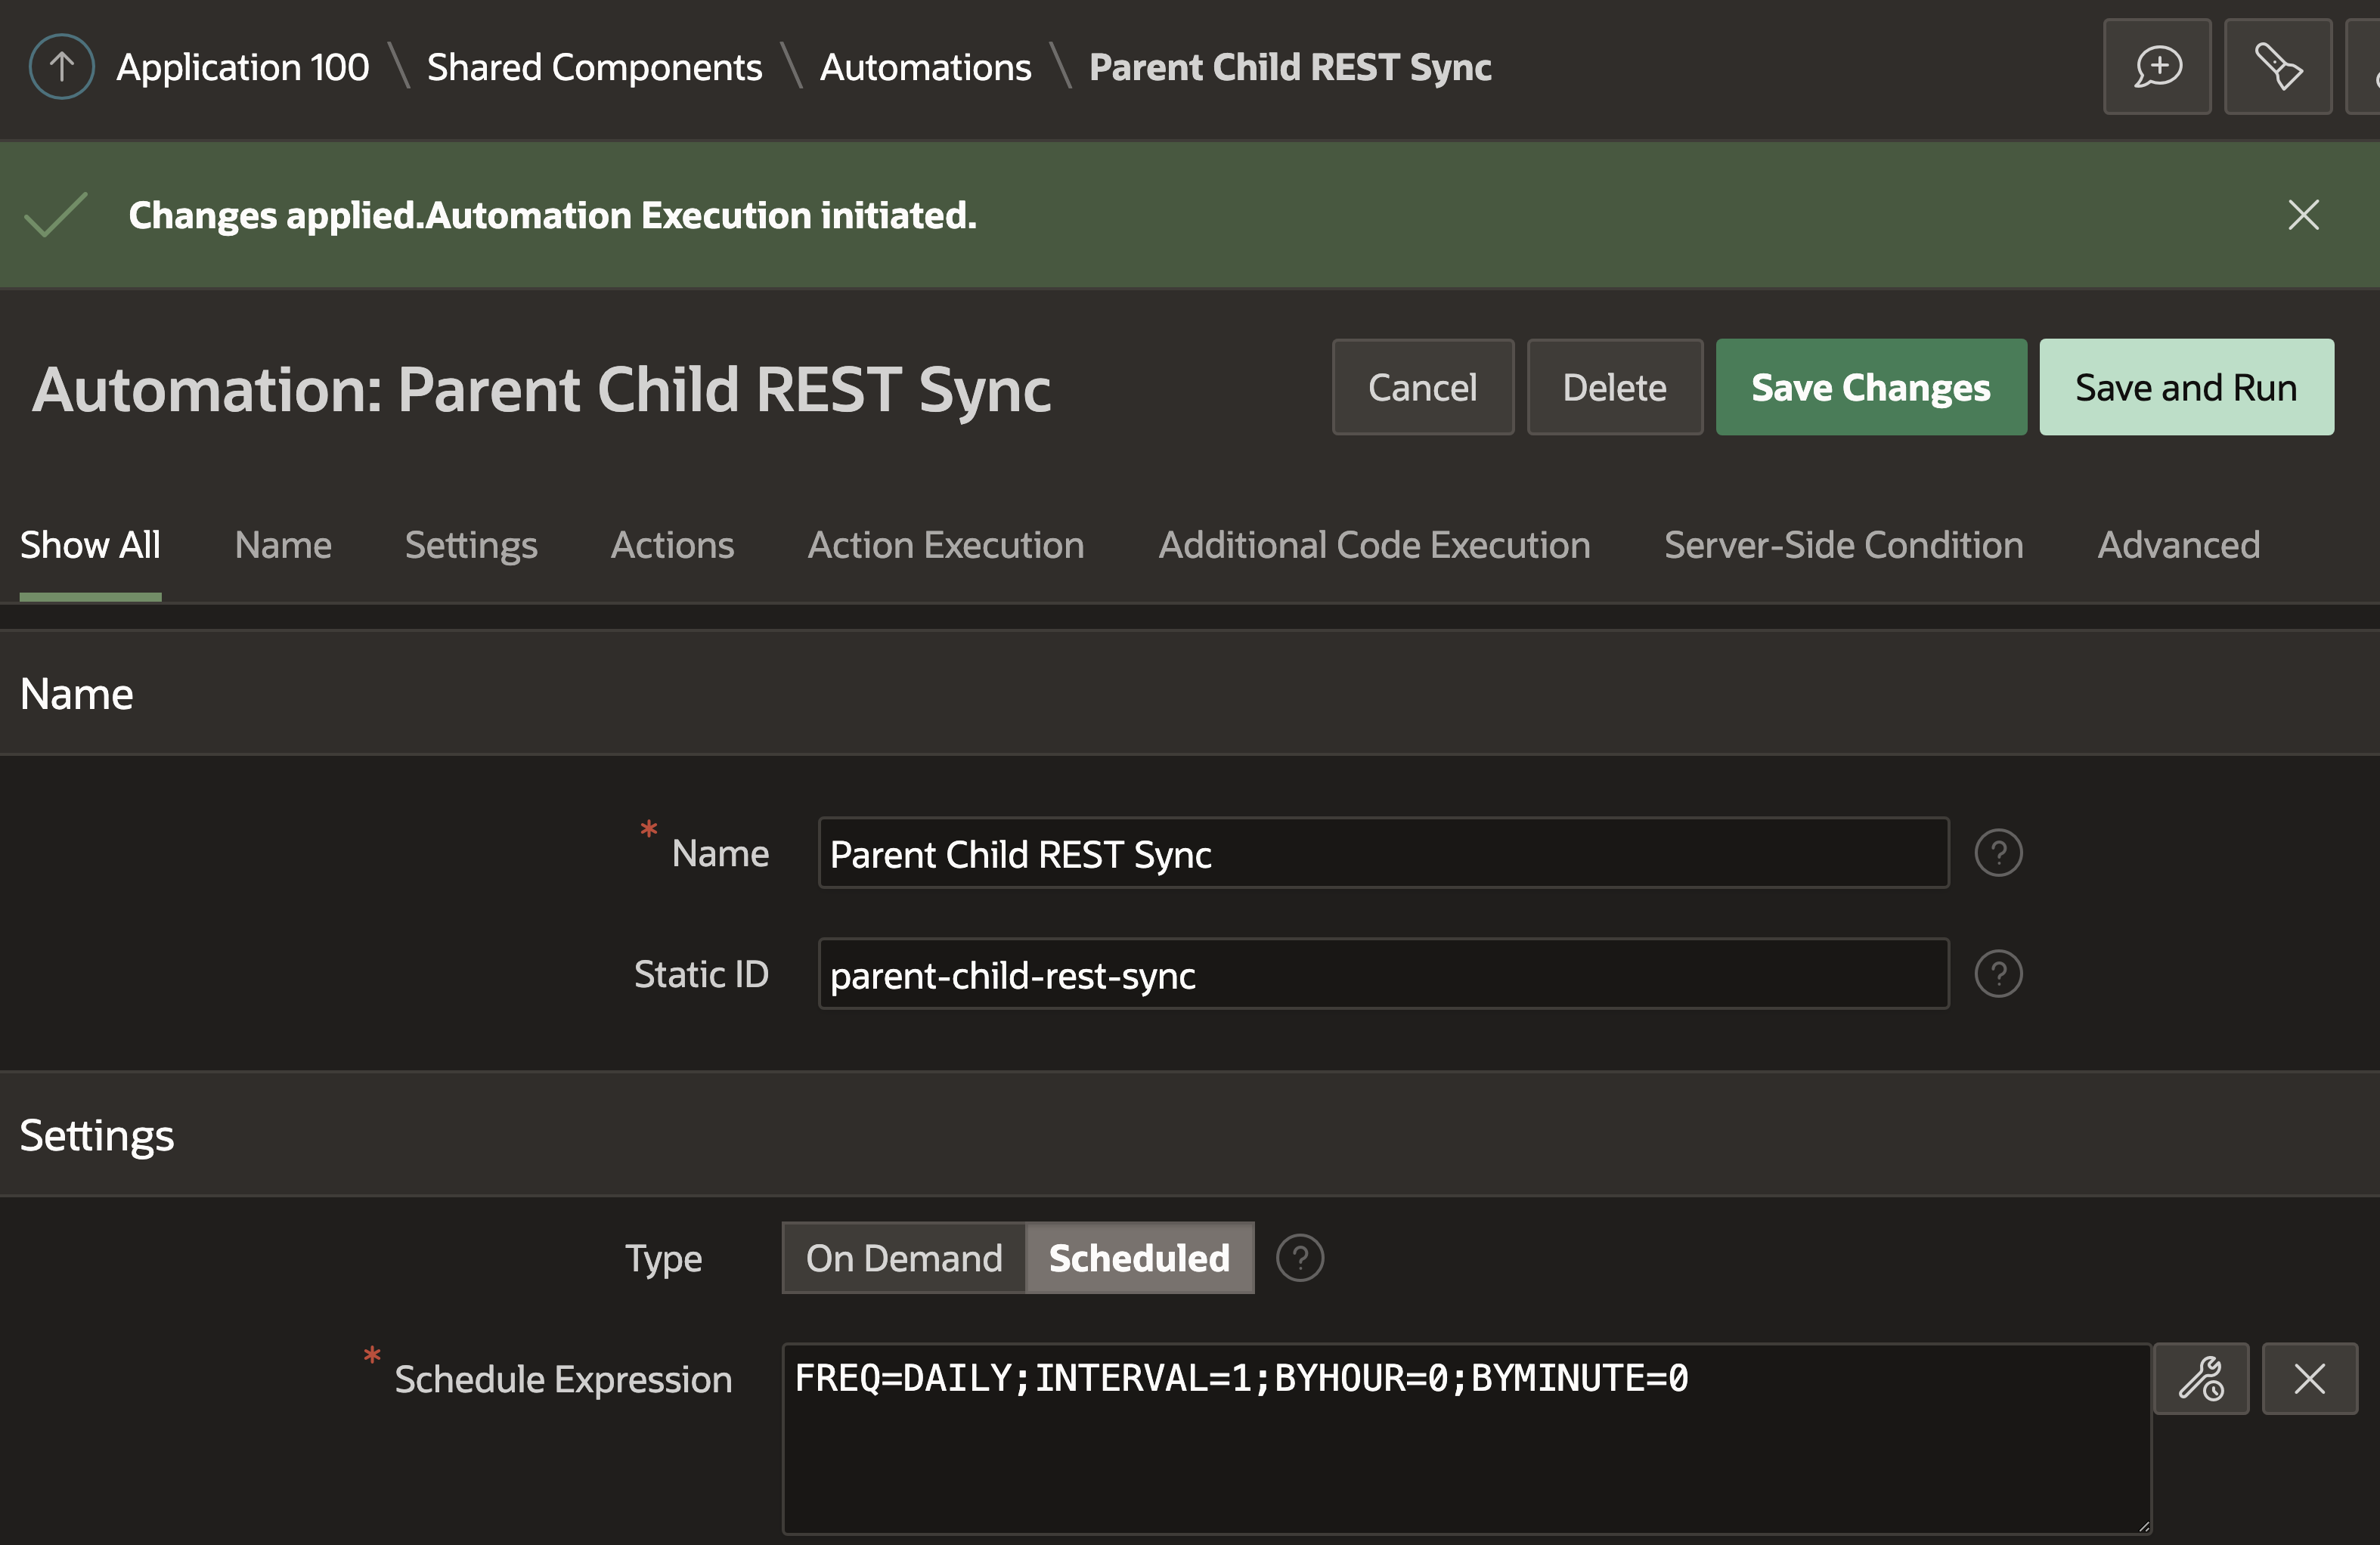This screenshot has width=2380, height=1545.
Task: Set Type to On Demand
Action: pos(903,1258)
